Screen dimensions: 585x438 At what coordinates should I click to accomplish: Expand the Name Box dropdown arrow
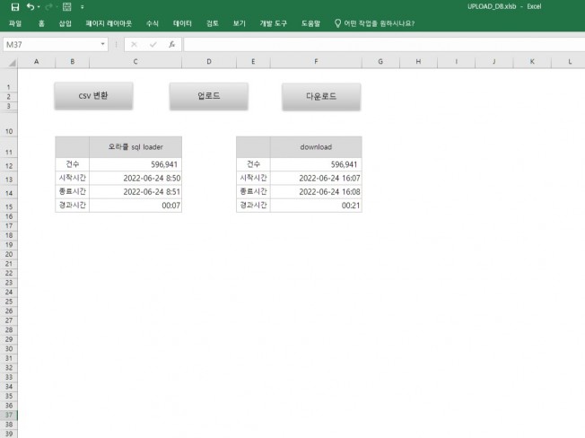[102, 44]
